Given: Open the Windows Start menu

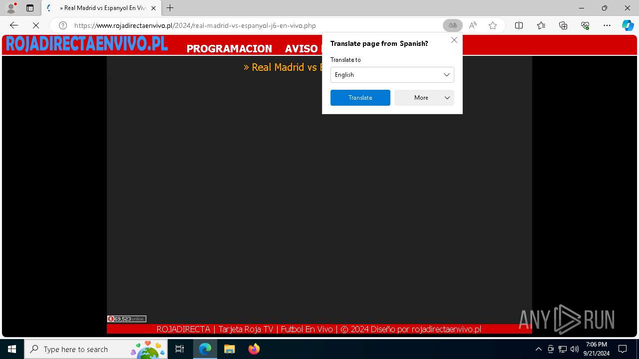Looking at the screenshot, I should [12, 349].
